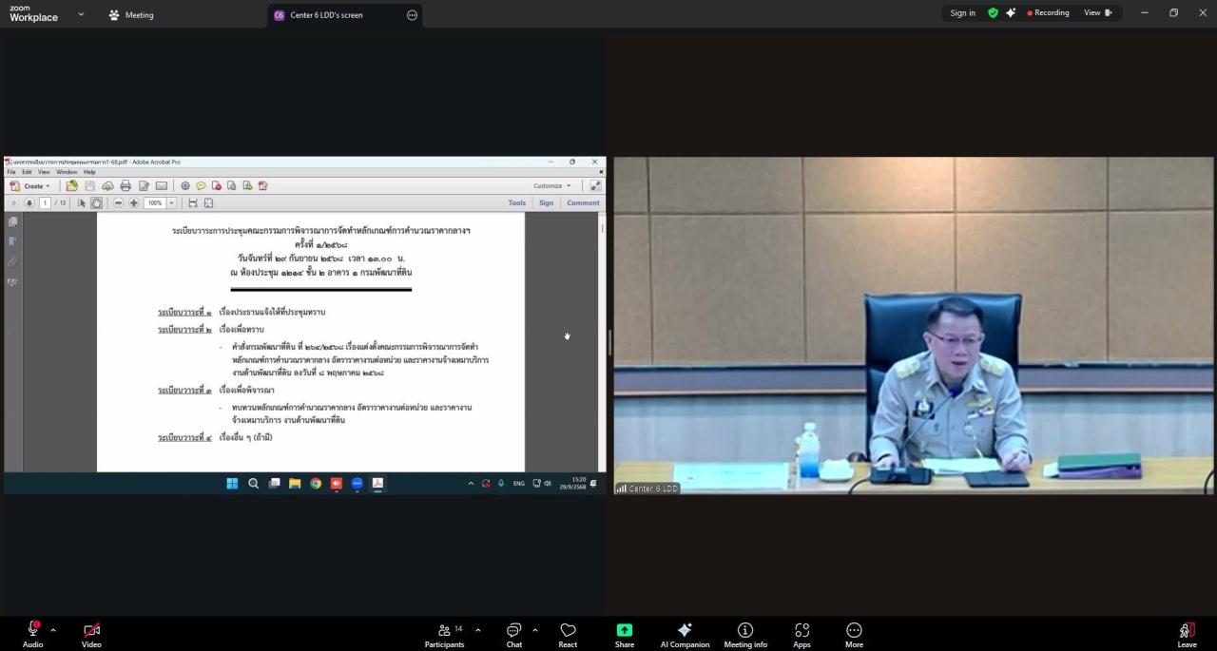1217x651 pixels.
Task: Open zoom percentage dropdown arrow
Action: click(172, 202)
